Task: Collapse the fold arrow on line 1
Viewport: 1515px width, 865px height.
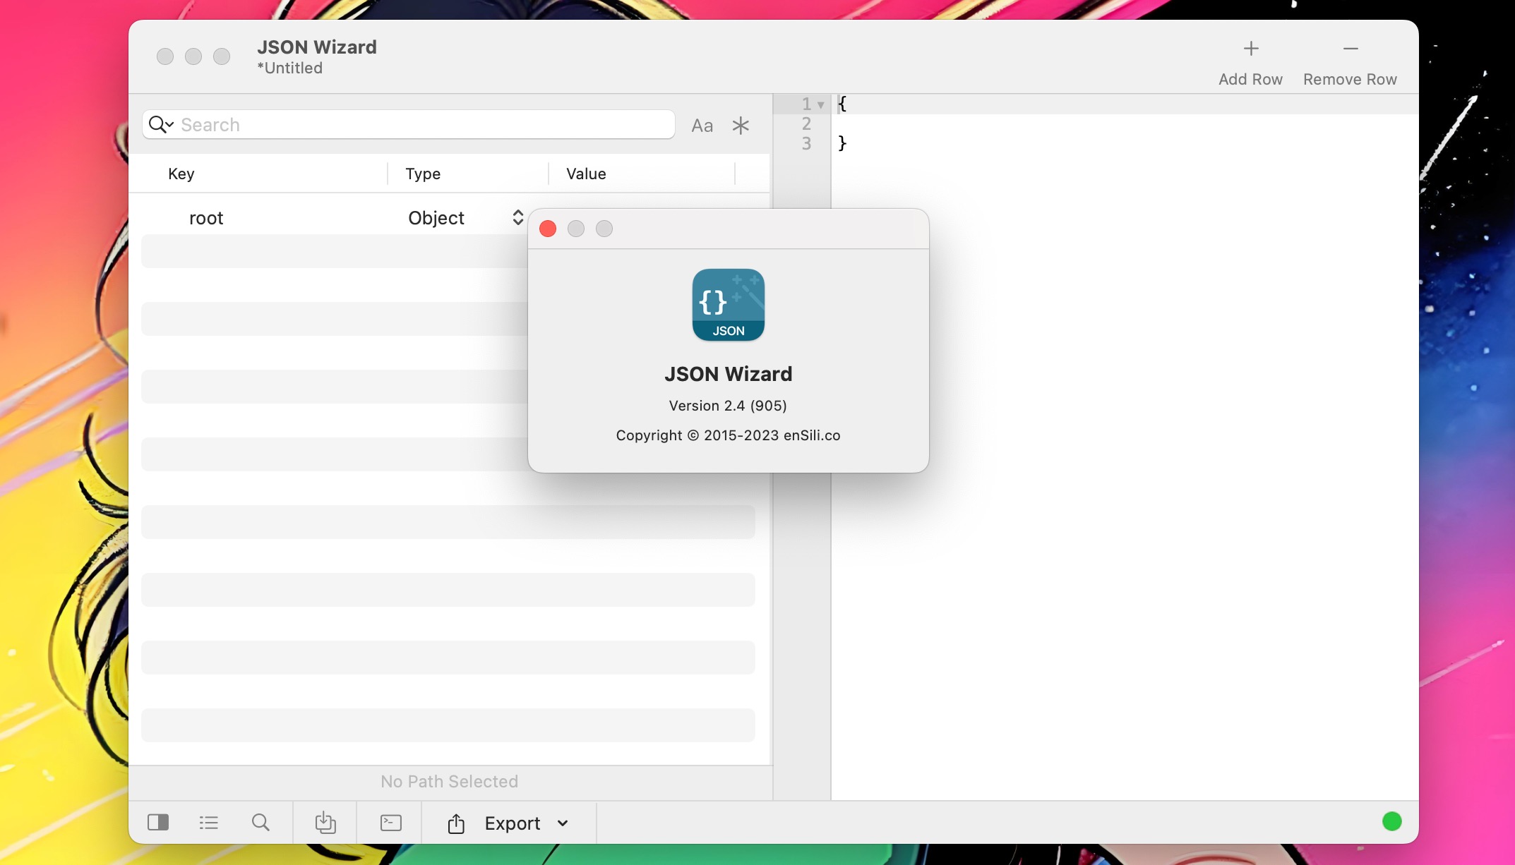Action: [820, 104]
